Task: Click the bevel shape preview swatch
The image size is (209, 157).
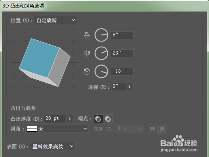Action: coord(32,129)
